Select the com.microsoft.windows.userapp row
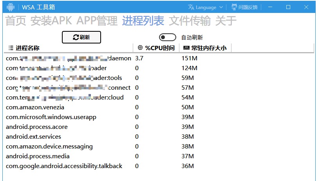320x181 pixels. [x=159, y=117]
